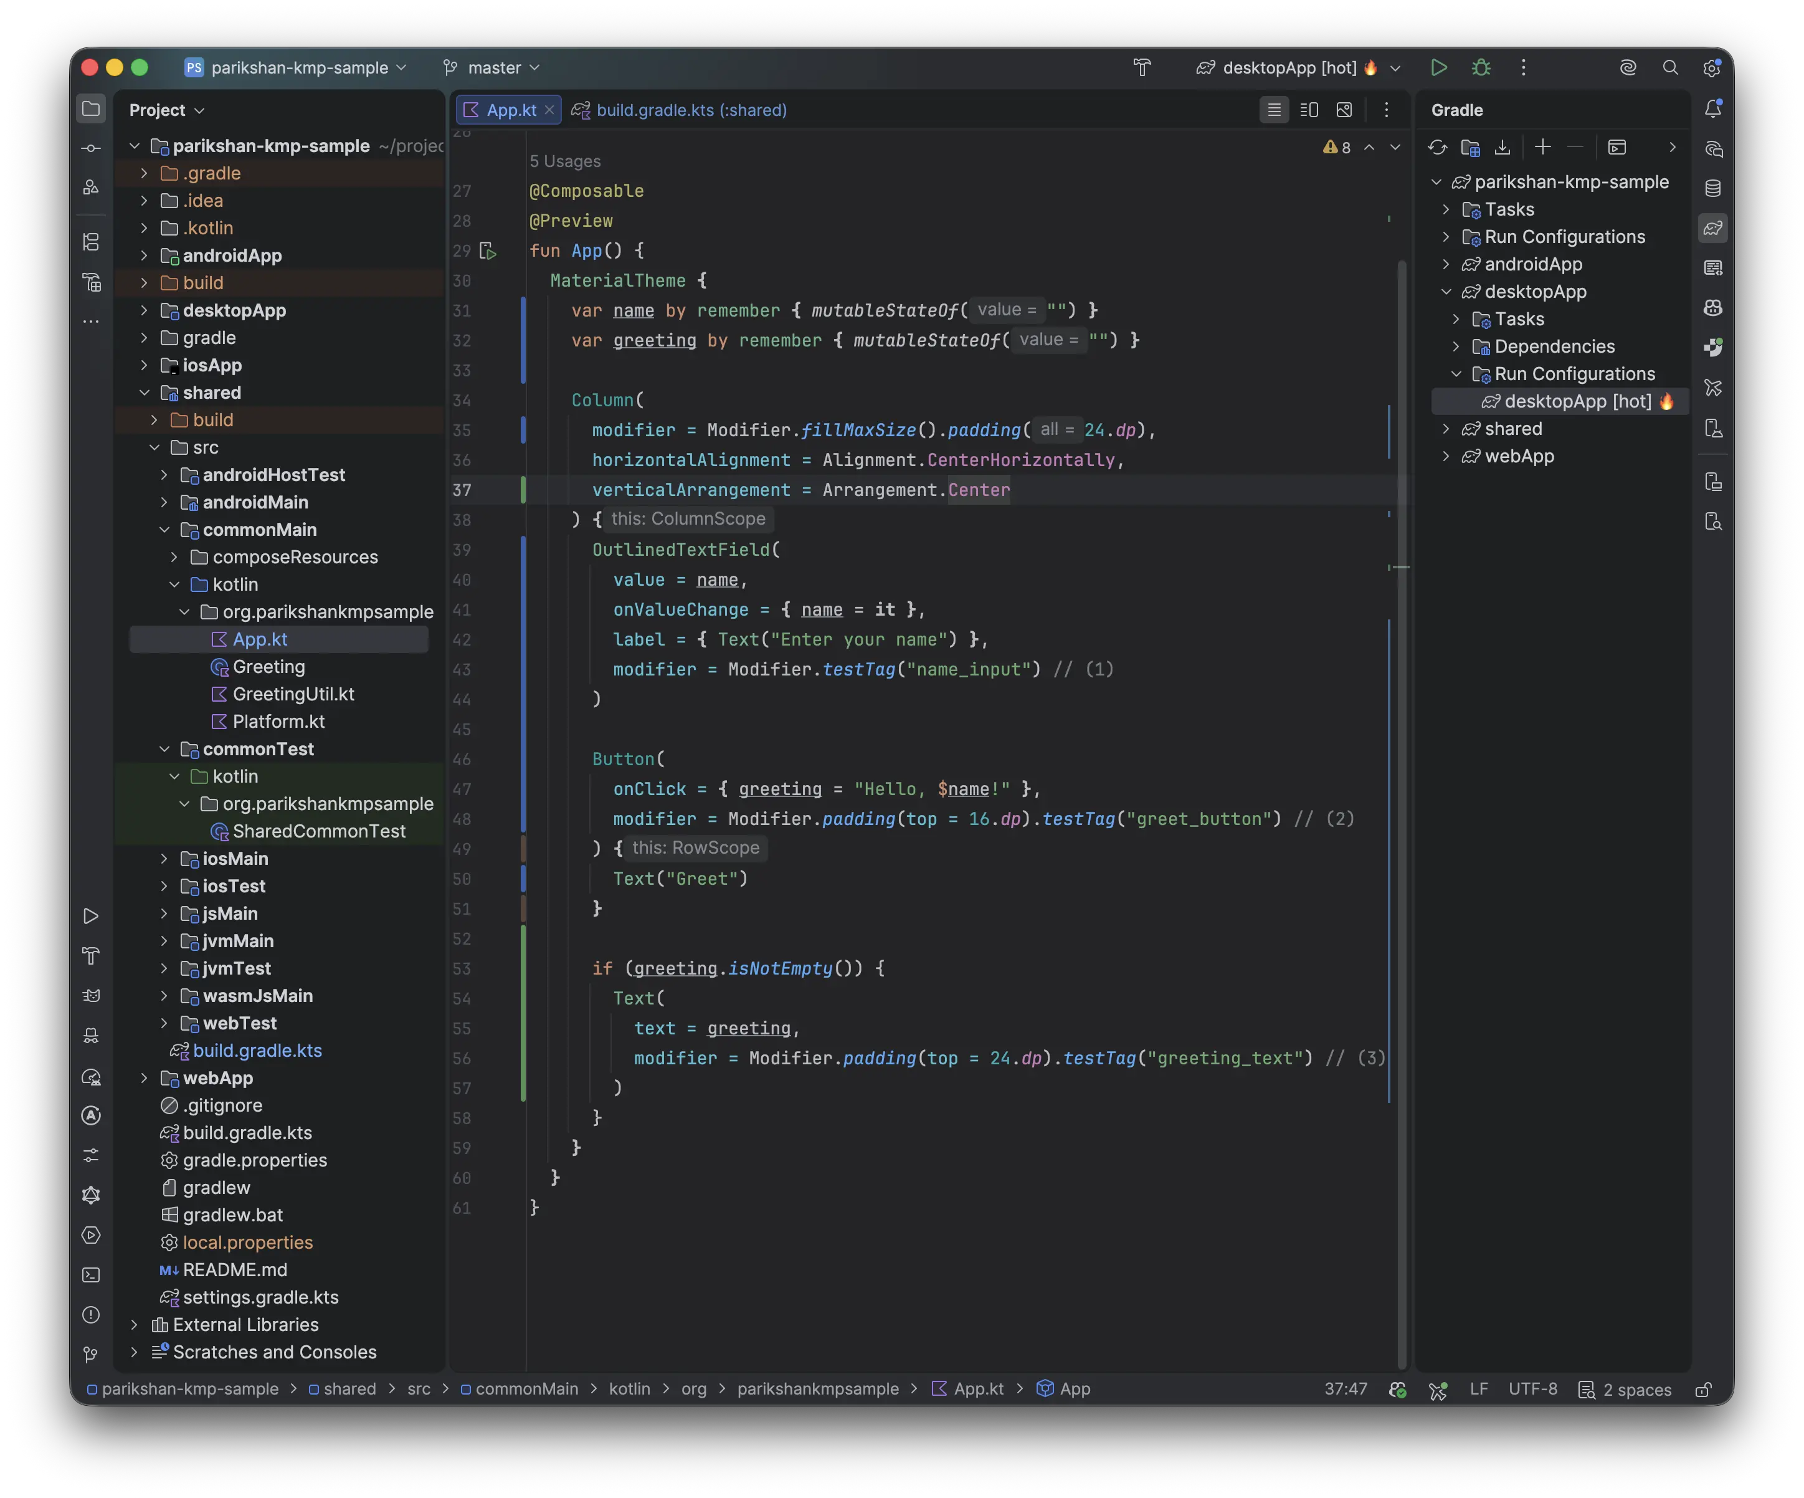Switch editor to code-only view
The image size is (1804, 1498).
[1274, 110]
